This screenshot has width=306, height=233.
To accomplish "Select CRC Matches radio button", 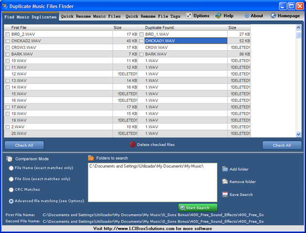I will point(11,189).
